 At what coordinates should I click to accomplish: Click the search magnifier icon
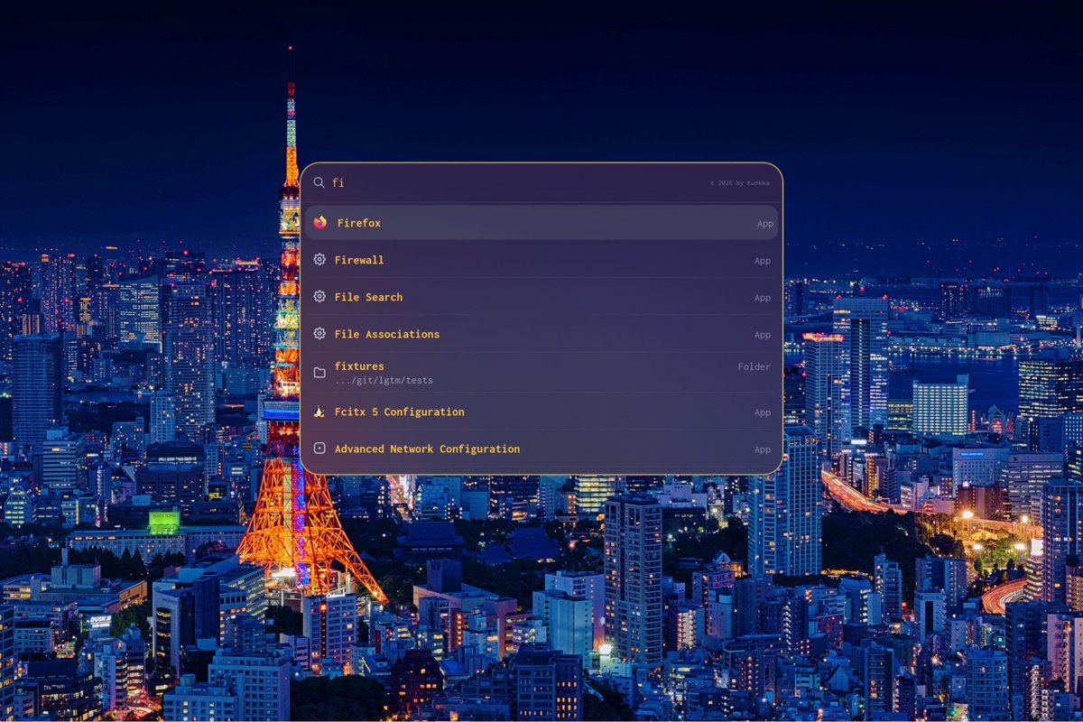point(319,182)
